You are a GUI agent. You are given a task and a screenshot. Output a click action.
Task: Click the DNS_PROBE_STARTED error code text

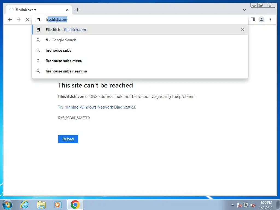(74, 118)
